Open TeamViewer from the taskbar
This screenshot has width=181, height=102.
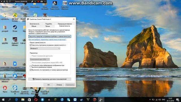coord(75,99)
